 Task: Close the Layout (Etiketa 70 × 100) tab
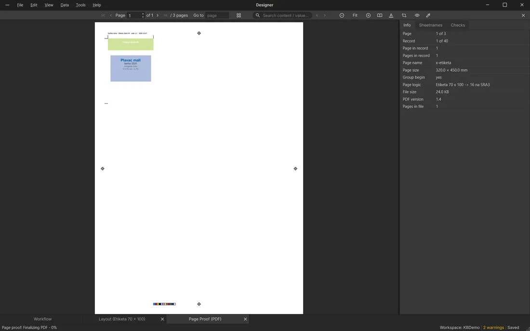click(x=162, y=319)
